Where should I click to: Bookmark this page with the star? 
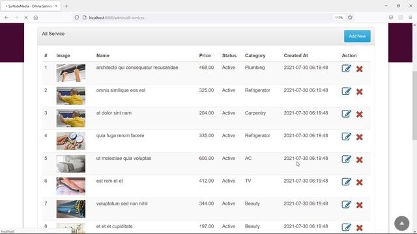[x=350, y=18]
